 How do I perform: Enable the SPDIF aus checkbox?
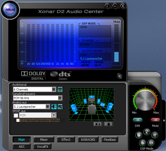click(x=16, y=115)
